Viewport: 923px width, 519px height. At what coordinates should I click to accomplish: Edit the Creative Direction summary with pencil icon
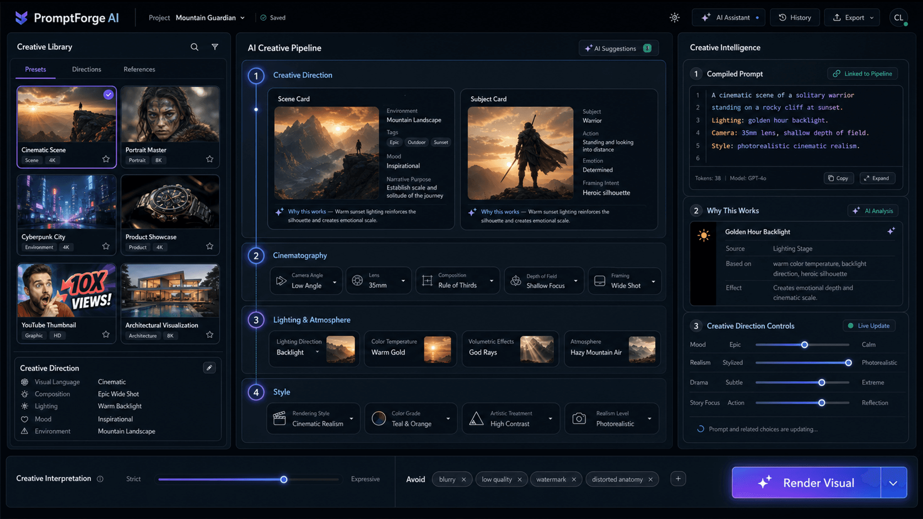click(209, 368)
